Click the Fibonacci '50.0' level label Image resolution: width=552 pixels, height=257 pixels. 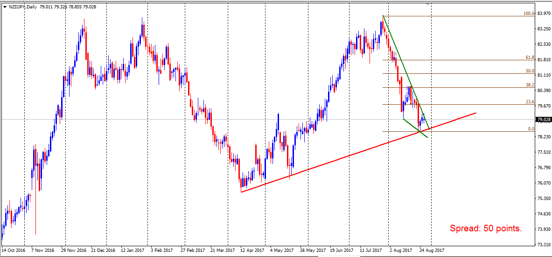530,71
